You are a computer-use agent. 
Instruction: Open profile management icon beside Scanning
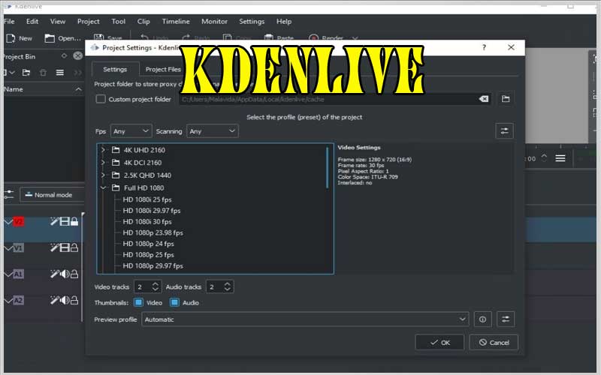[504, 131]
